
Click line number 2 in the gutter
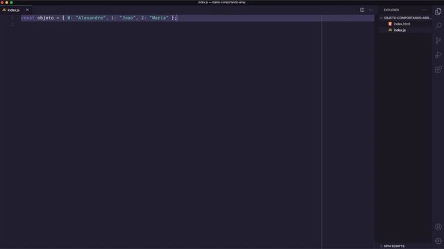tap(12, 25)
